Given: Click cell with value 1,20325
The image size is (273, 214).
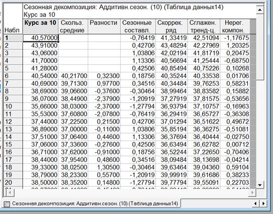Looking at the screenshot, I should [x=235, y=46].
